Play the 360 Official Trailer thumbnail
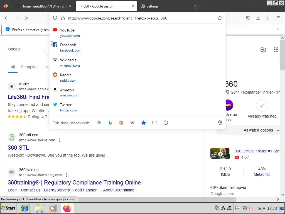The height and width of the screenshot is (214, 285). click(x=220, y=153)
